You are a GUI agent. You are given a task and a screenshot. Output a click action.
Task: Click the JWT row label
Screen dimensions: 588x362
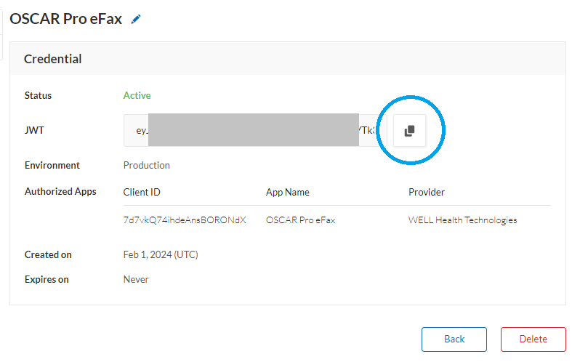(33, 131)
